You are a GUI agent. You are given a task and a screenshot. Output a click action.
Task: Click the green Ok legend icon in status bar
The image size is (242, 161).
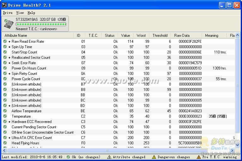pyautogui.click(x=68, y=157)
